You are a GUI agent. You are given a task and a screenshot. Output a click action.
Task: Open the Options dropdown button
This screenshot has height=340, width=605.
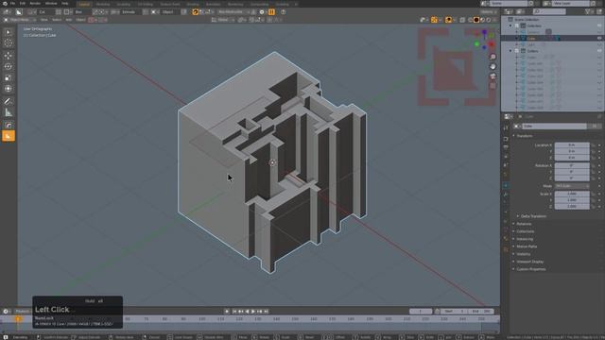pos(488,12)
